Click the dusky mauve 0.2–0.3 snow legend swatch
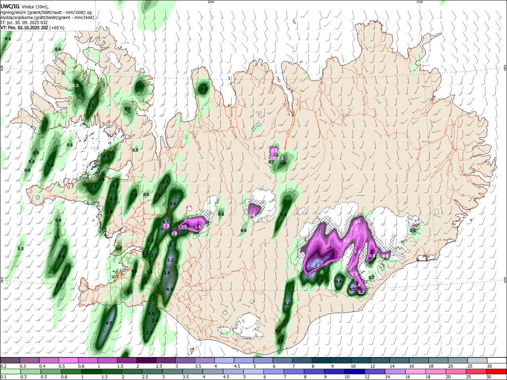The image size is (507, 380). coord(10,361)
